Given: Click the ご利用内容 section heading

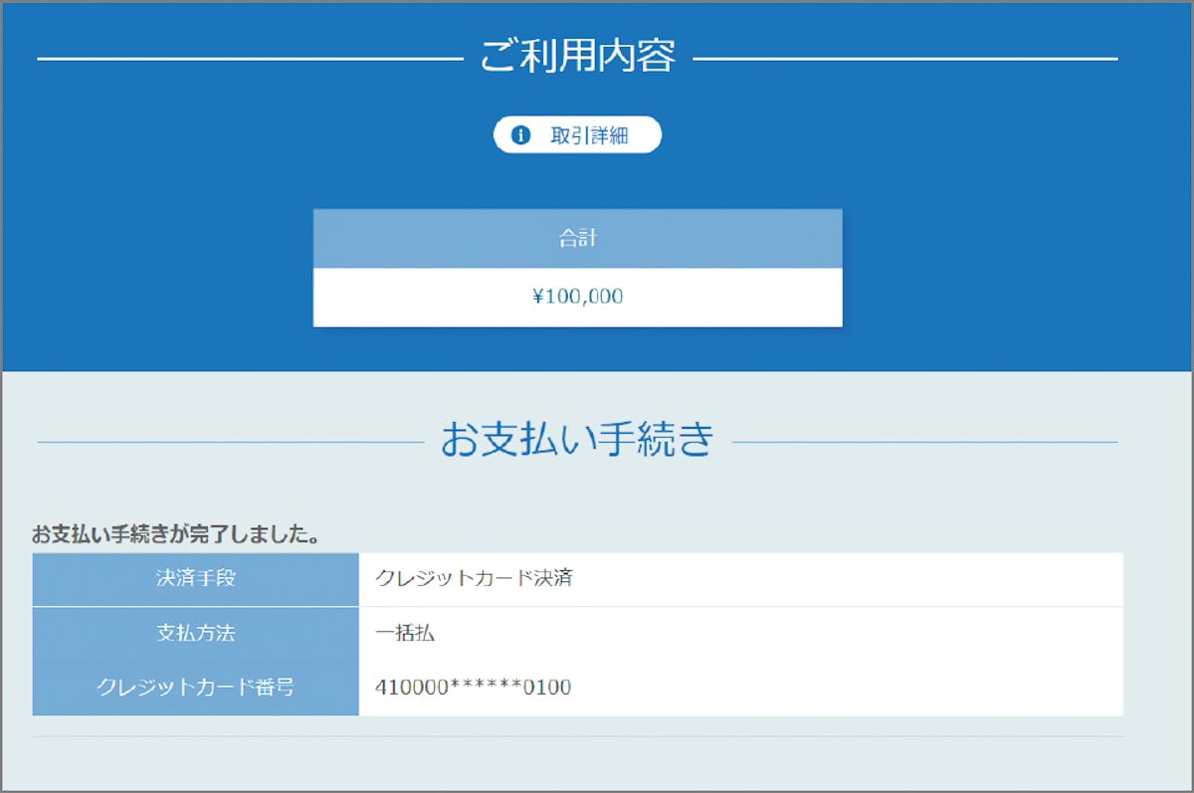Looking at the screenshot, I should coord(577,57).
